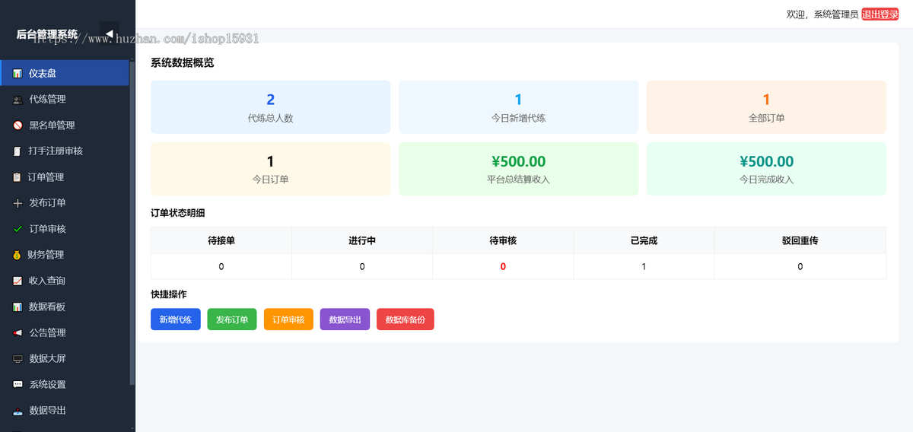This screenshot has height=432, width=913.
Task: Click the 黑名单管理 prohibited icon
Action: pyautogui.click(x=17, y=125)
